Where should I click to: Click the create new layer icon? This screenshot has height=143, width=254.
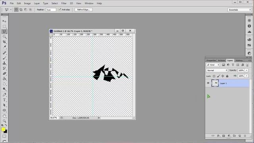[x=240, y=136]
